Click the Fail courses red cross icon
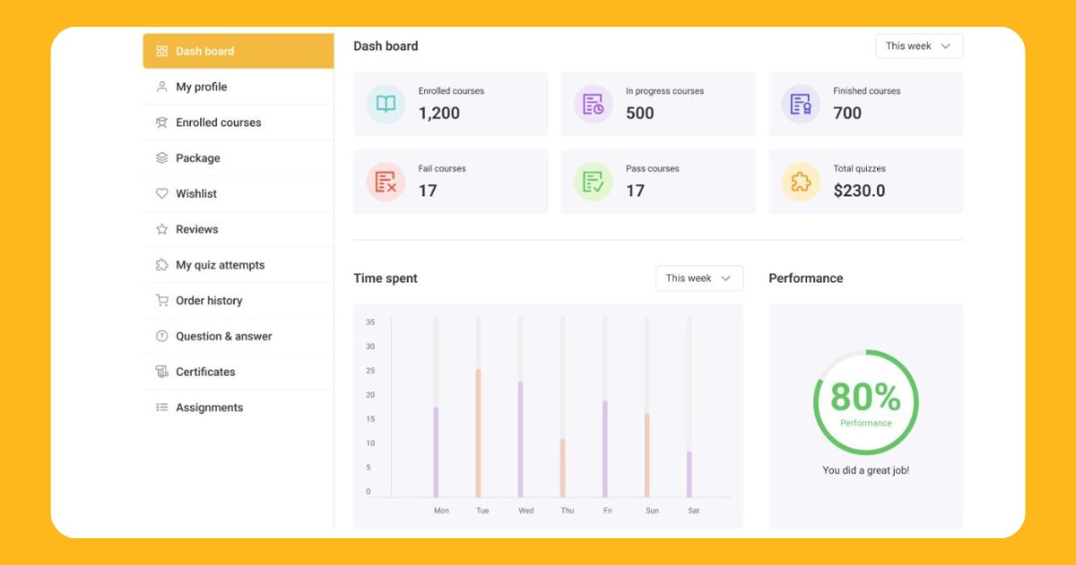The width and height of the screenshot is (1076, 565). coord(386,182)
